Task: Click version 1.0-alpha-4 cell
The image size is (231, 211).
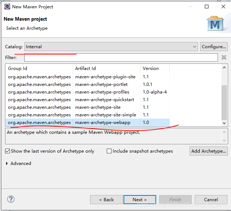Action: click(155, 92)
